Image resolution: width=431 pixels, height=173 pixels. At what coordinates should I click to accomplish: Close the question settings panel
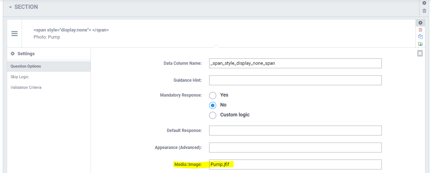[x=420, y=53]
